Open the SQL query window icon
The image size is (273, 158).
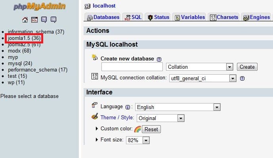[34, 20]
